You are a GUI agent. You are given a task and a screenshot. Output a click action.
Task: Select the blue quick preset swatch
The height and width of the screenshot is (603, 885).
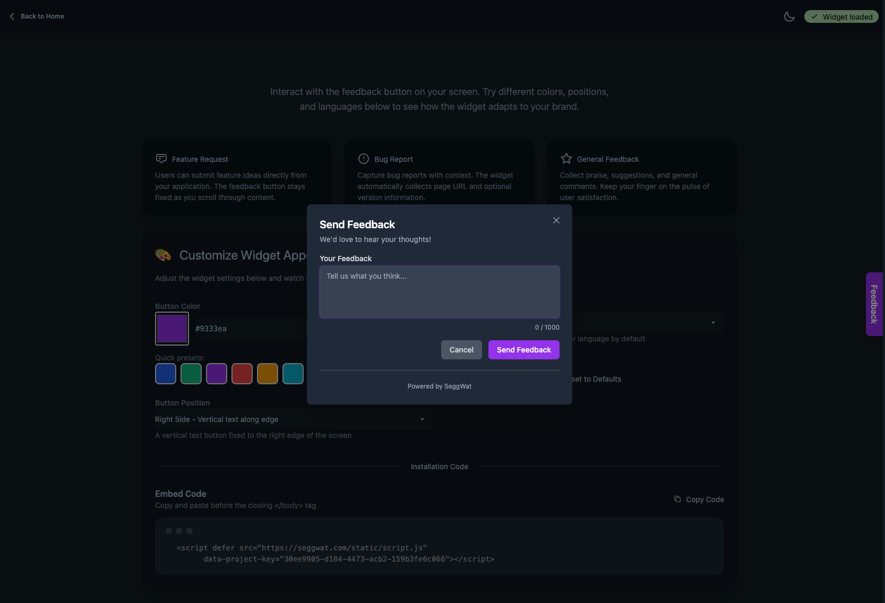[x=165, y=374]
